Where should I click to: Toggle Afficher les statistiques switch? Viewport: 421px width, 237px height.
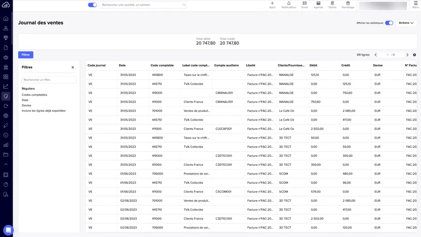click(389, 23)
